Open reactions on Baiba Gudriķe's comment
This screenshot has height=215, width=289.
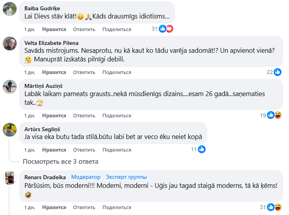pyautogui.click(x=166, y=29)
